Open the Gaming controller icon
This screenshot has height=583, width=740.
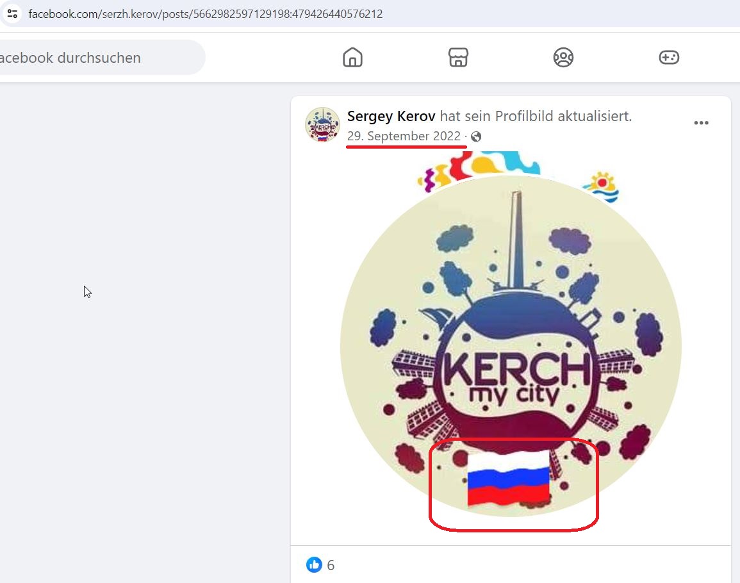[x=669, y=58]
